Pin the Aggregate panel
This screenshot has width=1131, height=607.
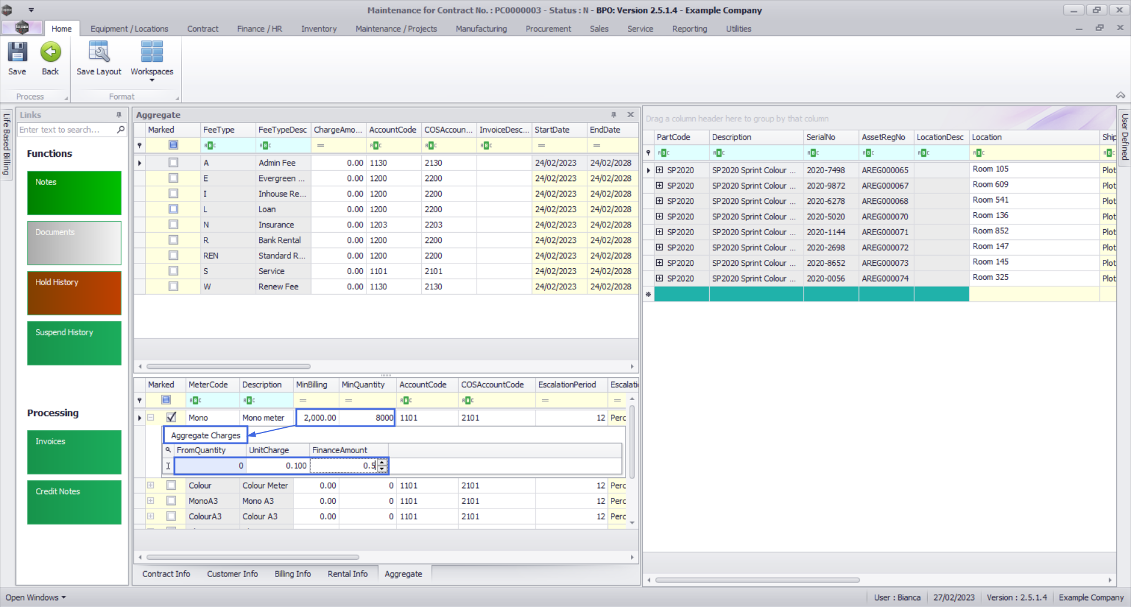(x=613, y=115)
